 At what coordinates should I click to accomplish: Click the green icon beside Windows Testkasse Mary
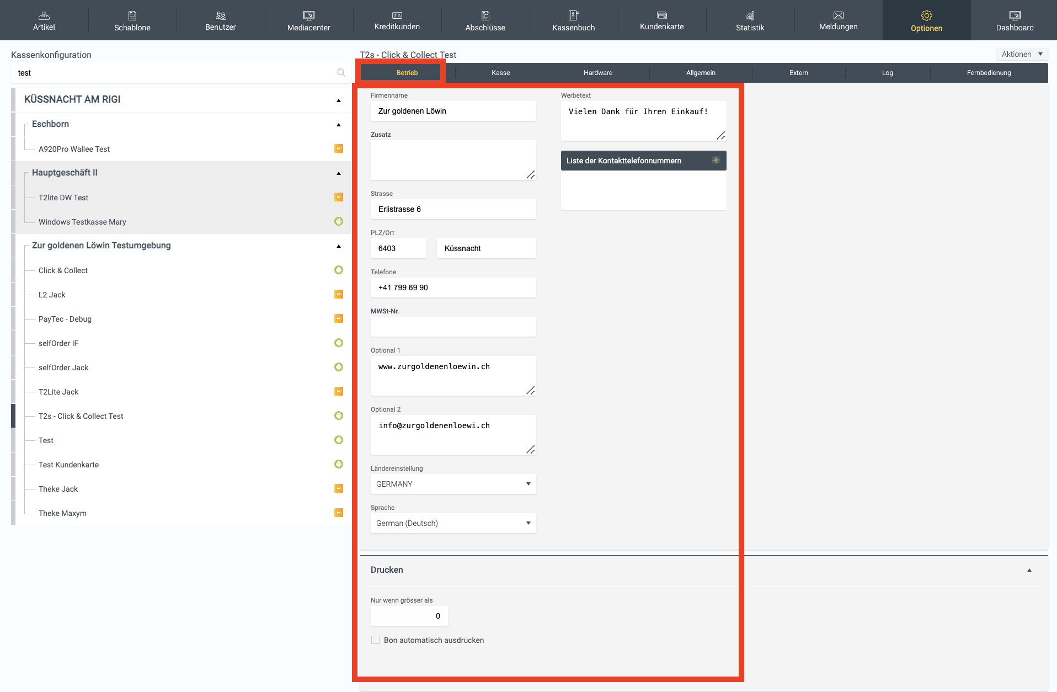(x=339, y=222)
